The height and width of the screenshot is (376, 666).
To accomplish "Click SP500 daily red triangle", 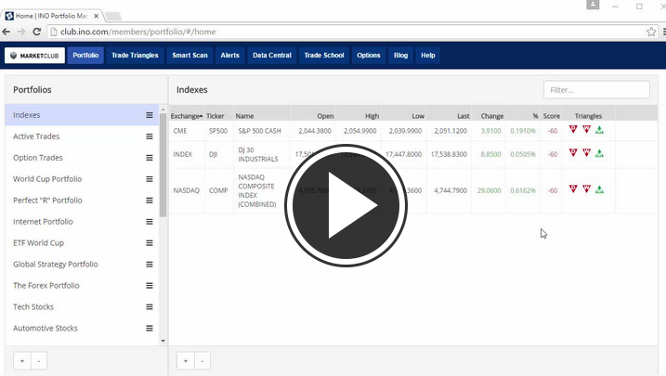I will click(573, 130).
